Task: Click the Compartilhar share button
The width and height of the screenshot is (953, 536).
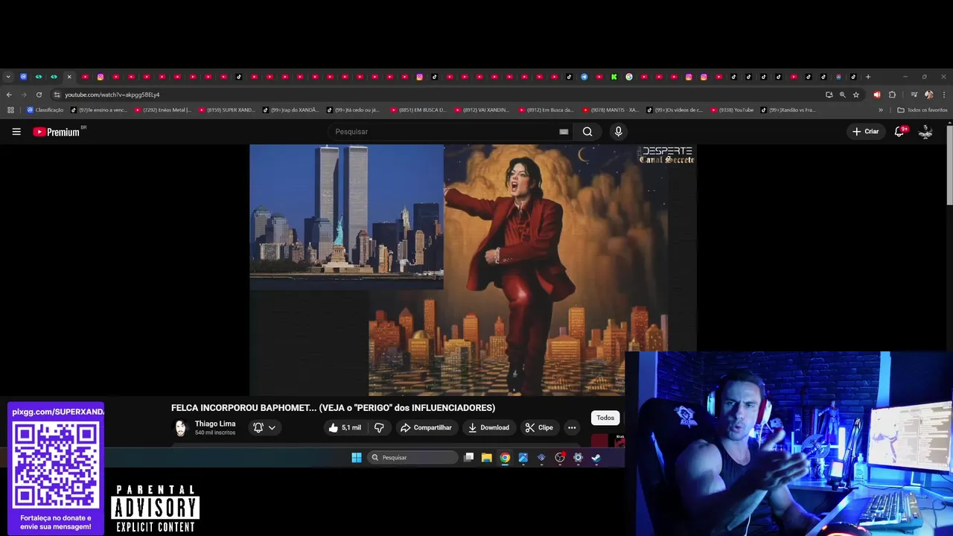Action: [426, 427]
